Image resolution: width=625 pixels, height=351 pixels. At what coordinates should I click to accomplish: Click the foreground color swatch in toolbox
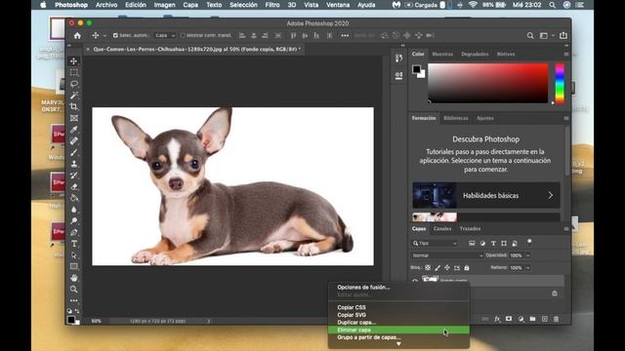tap(71, 319)
